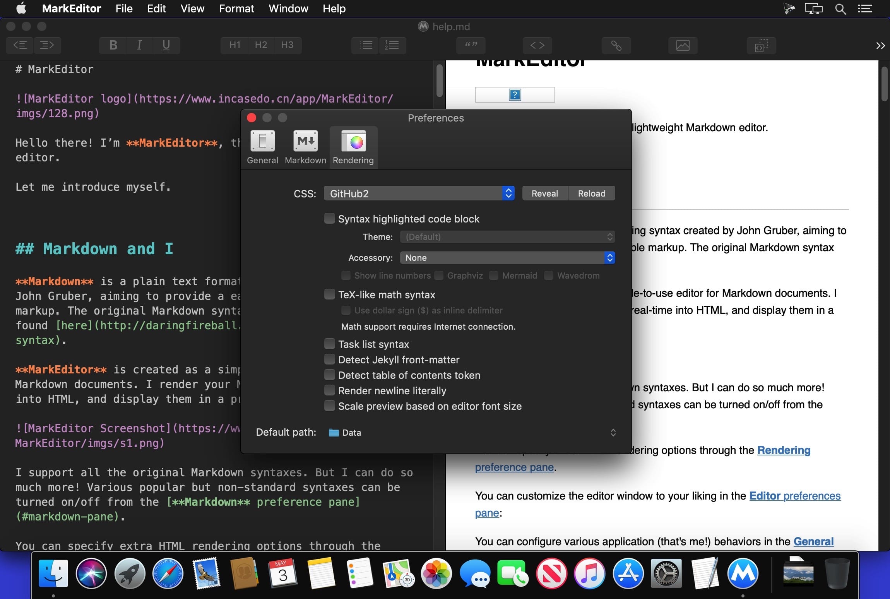Click the screen mirroring icon in menu bar
This screenshot has height=599, width=890.
[x=813, y=9]
